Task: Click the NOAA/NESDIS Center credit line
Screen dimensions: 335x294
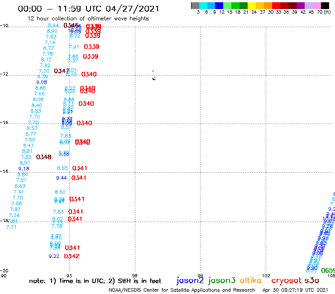Action: (182, 290)
